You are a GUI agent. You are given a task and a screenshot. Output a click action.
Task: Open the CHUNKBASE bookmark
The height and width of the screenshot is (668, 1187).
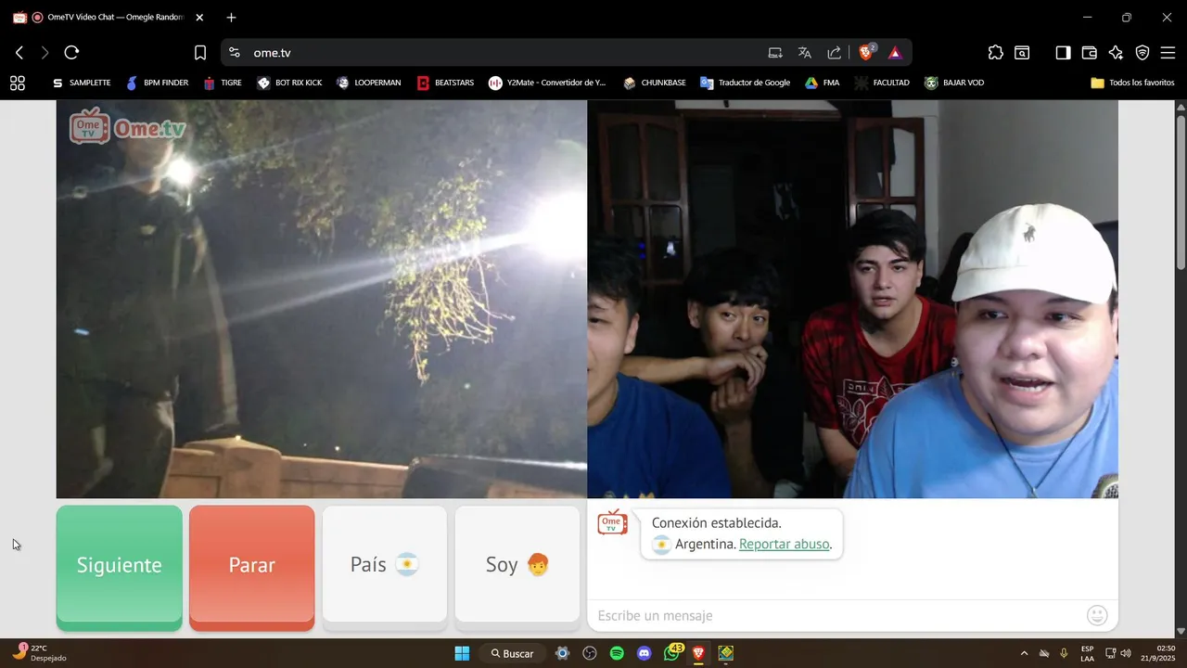point(655,83)
